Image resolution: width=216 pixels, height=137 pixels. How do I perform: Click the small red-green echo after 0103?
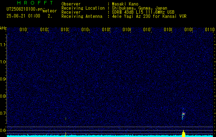(66, 119)
